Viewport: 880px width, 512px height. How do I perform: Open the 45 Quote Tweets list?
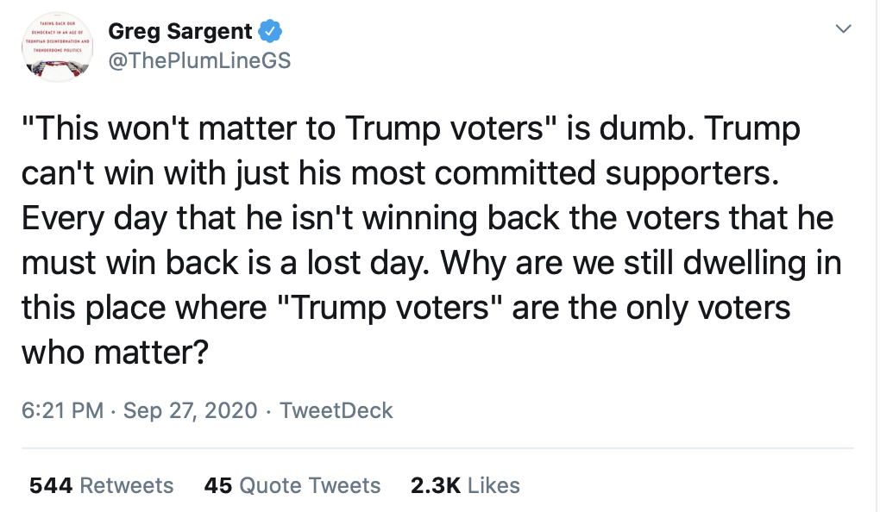[292, 485]
